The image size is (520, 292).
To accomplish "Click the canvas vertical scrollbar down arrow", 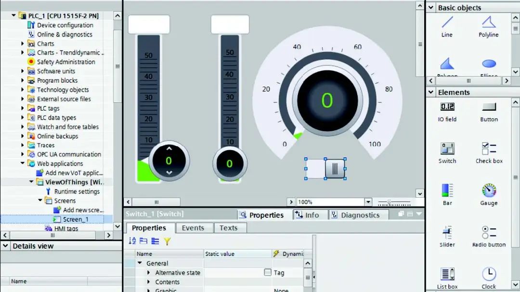I will (x=420, y=193).
